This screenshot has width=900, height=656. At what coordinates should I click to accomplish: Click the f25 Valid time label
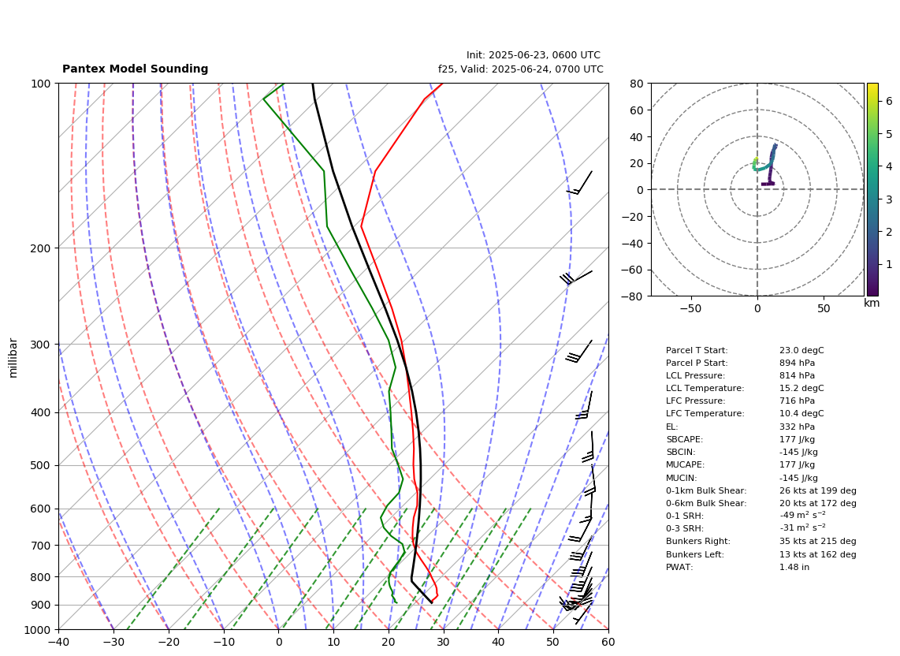point(521,69)
